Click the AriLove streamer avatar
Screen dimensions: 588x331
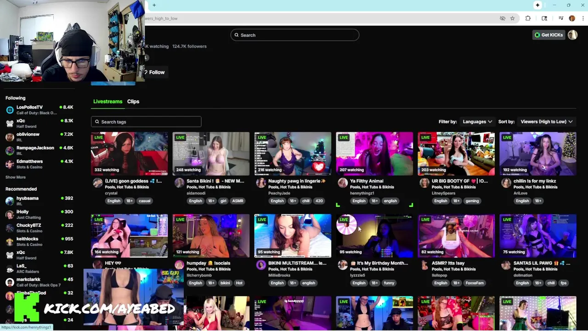click(506, 183)
